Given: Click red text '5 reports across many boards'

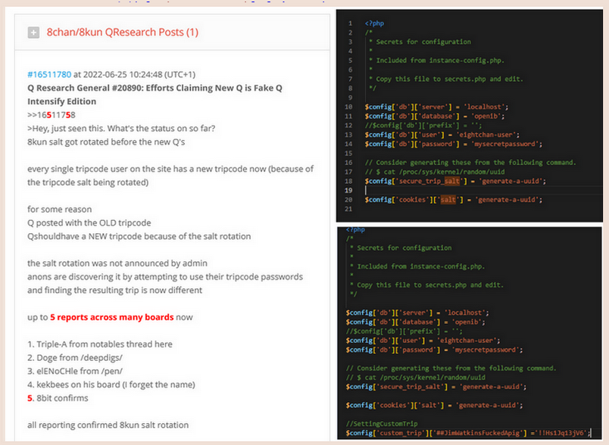Looking at the screenshot, I should pyautogui.click(x=112, y=317).
